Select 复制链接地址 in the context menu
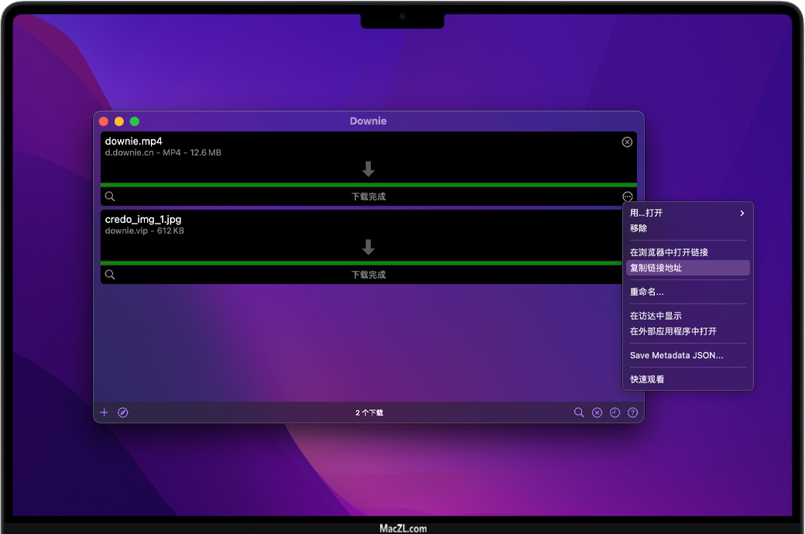 pos(656,268)
